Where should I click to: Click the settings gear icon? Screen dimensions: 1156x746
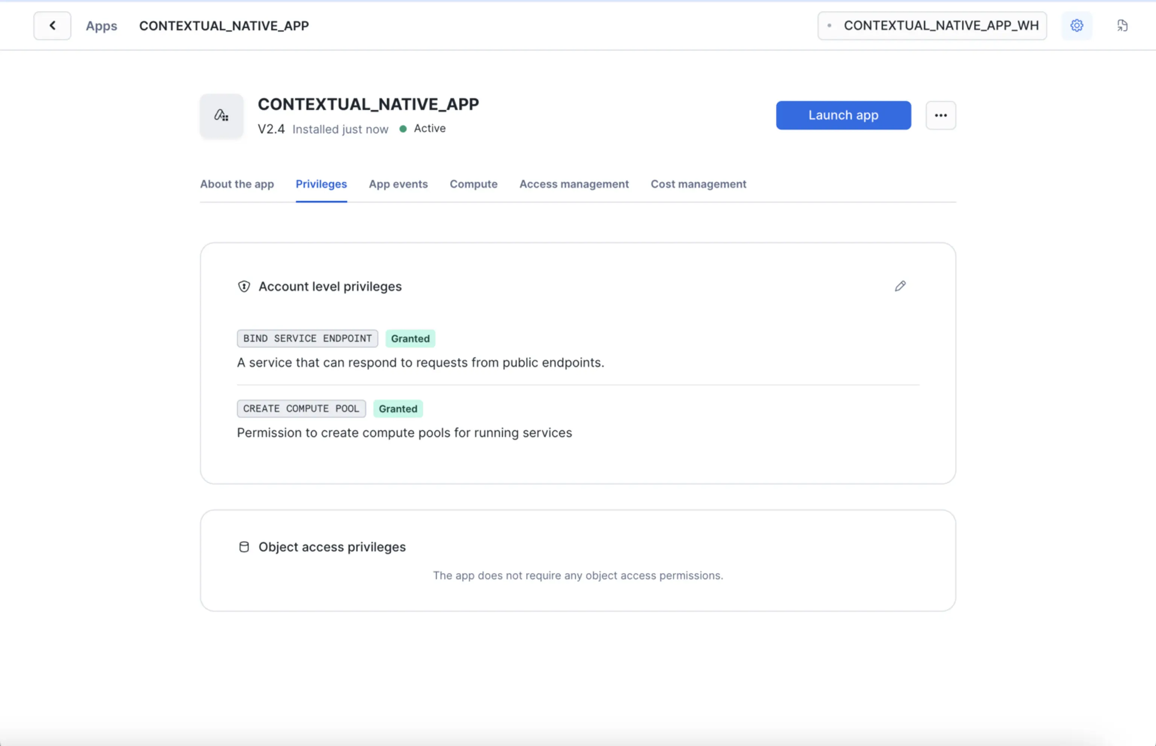pos(1077,26)
